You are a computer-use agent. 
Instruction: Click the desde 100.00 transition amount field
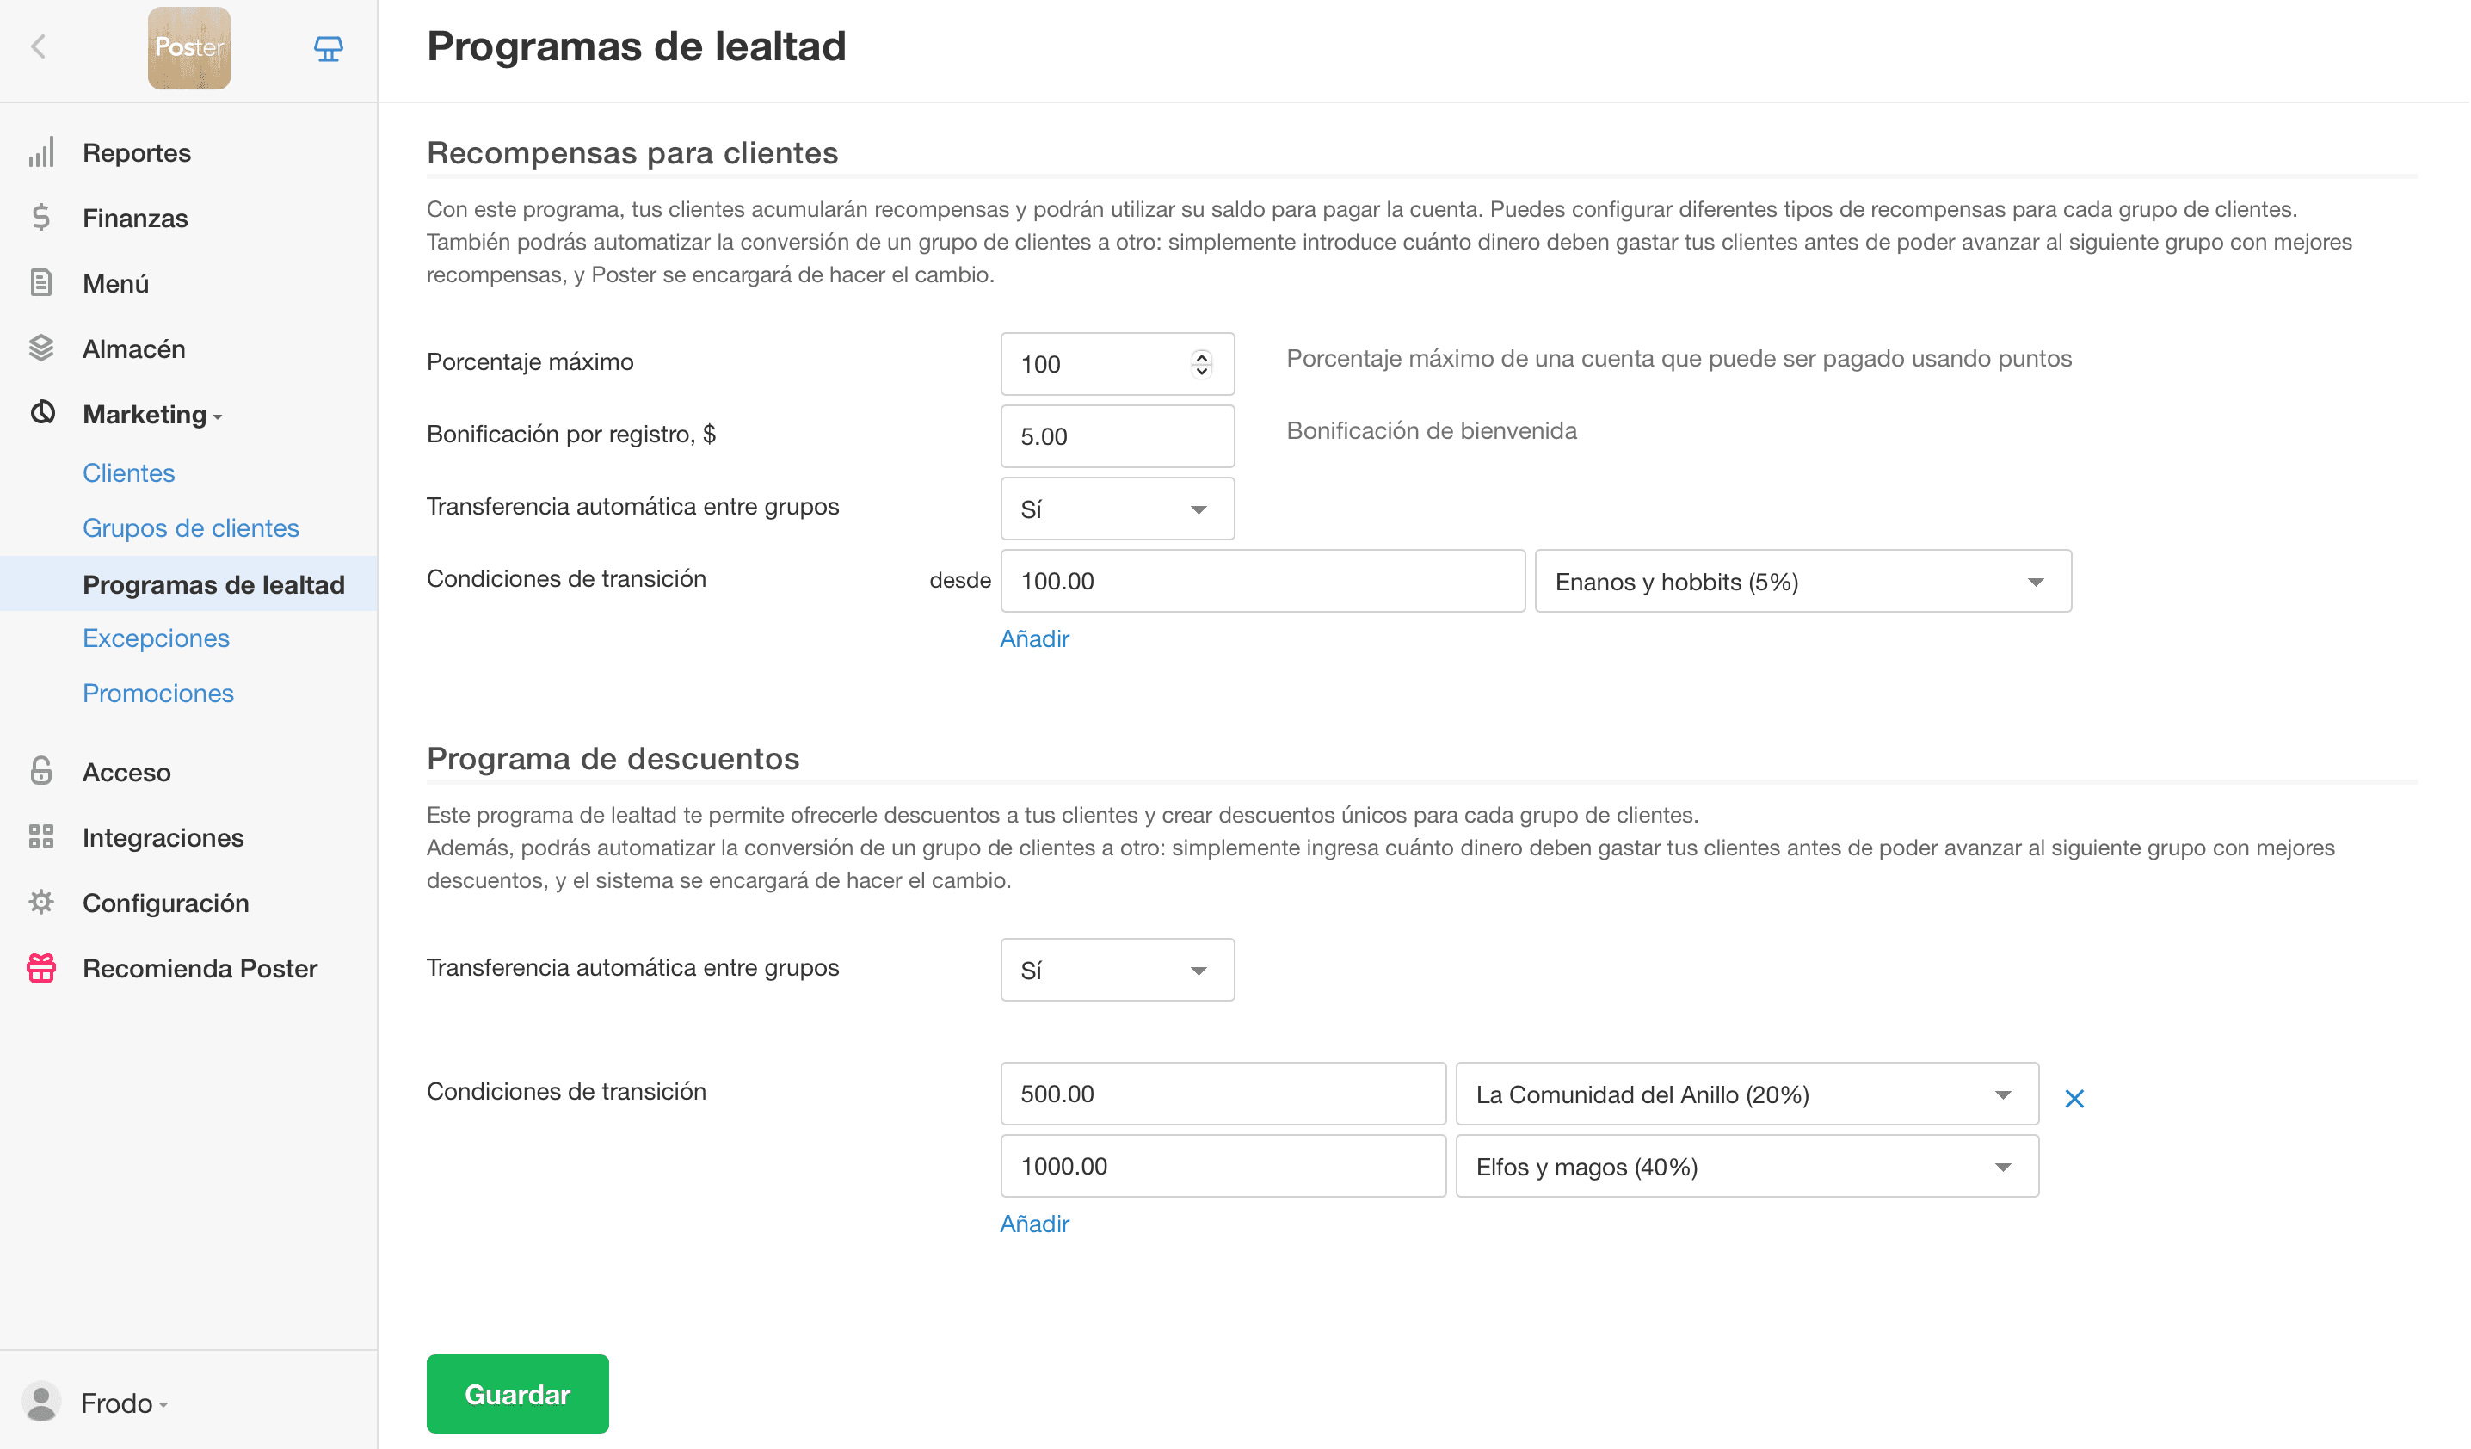(1262, 581)
